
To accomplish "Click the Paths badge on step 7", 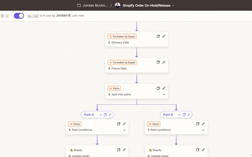I will [154, 124].
